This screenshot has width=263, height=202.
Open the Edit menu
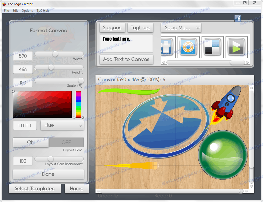click(15, 11)
